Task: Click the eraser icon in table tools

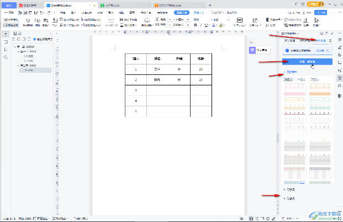Action: 38,20
